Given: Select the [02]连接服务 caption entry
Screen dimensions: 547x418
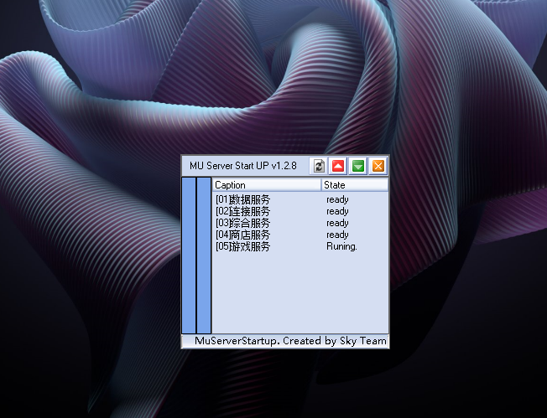Looking at the screenshot, I should click(x=242, y=211).
